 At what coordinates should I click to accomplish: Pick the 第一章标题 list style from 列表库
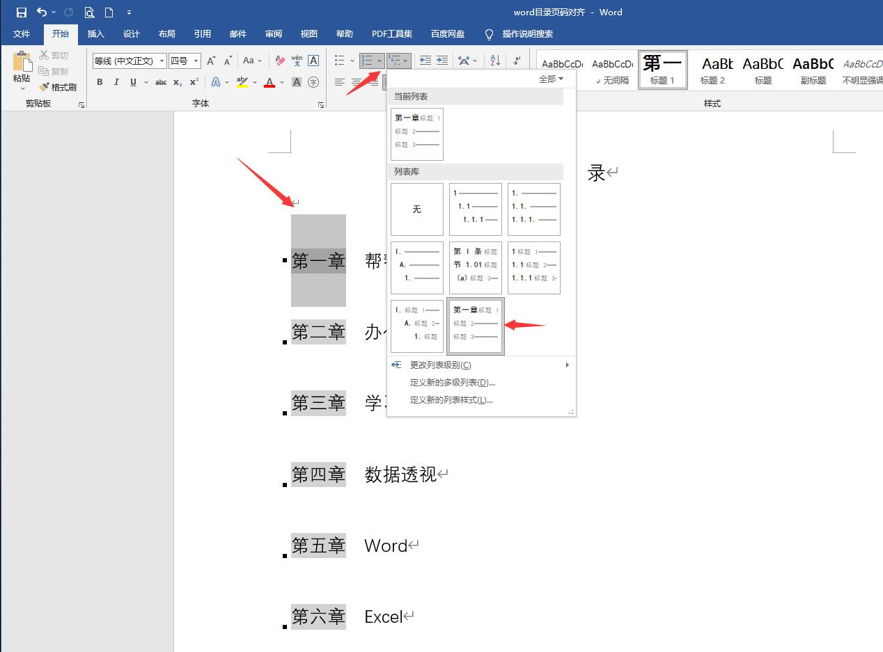(475, 326)
